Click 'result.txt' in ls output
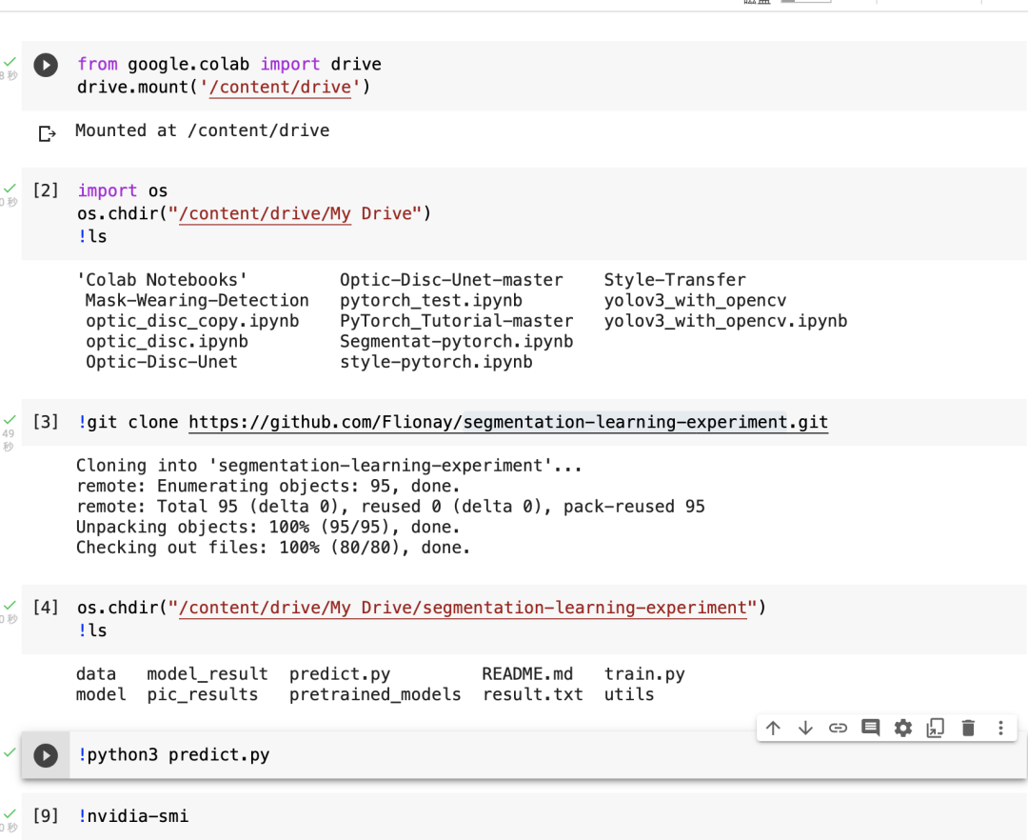The image size is (1028, 840). [x=533, y=694]
